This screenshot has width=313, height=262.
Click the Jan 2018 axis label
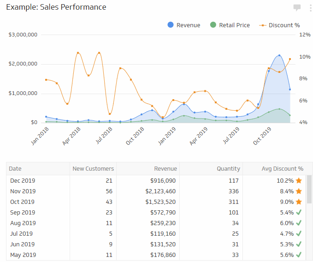coord(40,136)
